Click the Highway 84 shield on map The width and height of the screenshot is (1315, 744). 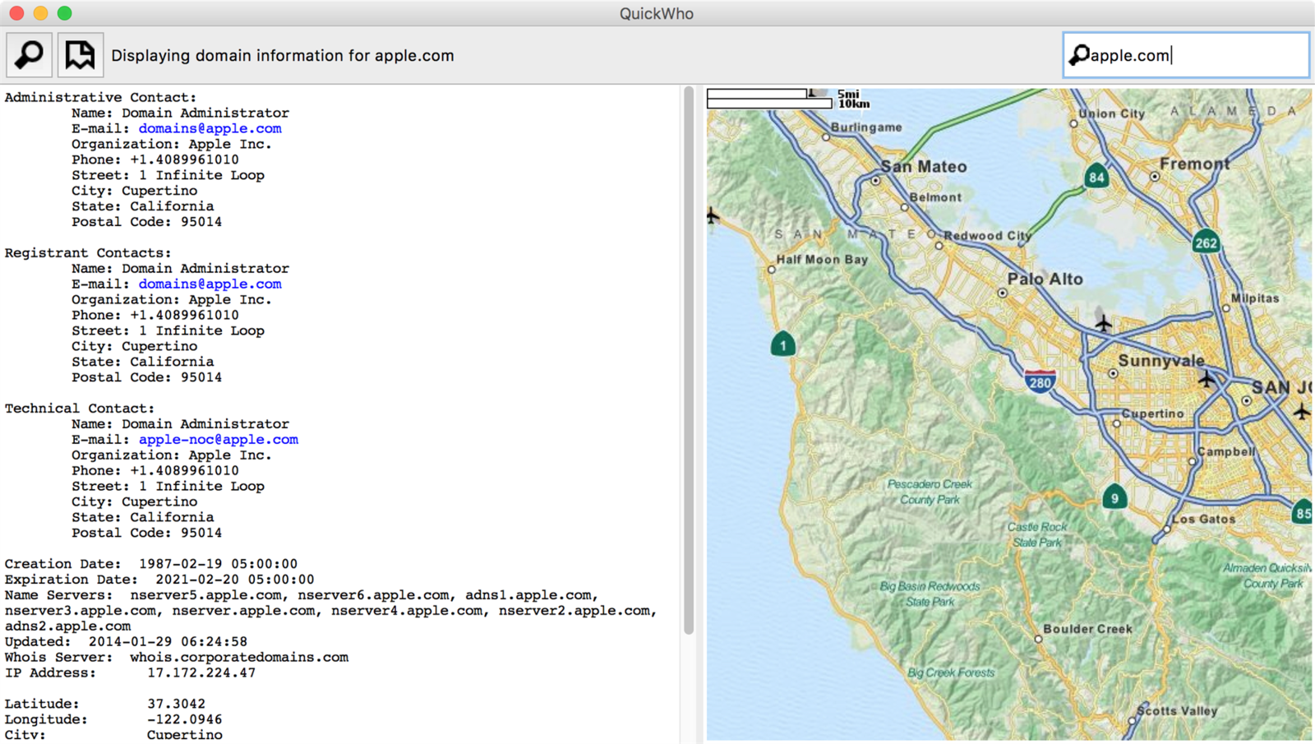[x=1096, y=177]
